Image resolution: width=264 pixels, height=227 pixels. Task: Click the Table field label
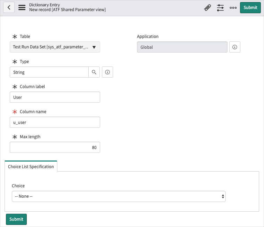[x=25, y=37]
